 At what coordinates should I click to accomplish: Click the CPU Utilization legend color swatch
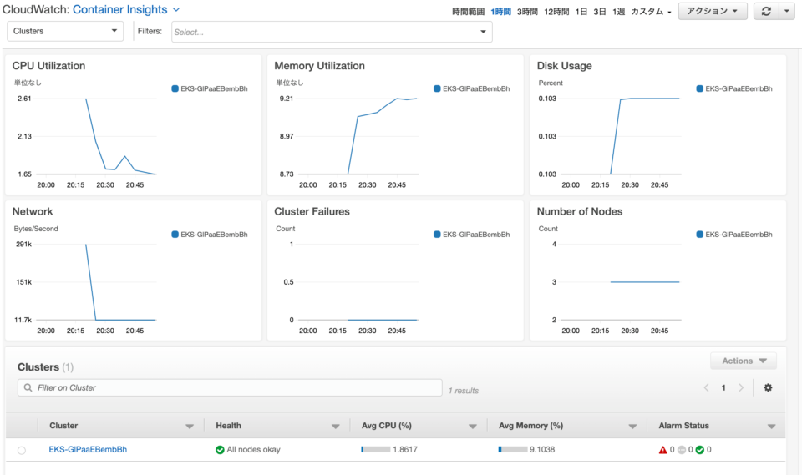pos(175,88)
